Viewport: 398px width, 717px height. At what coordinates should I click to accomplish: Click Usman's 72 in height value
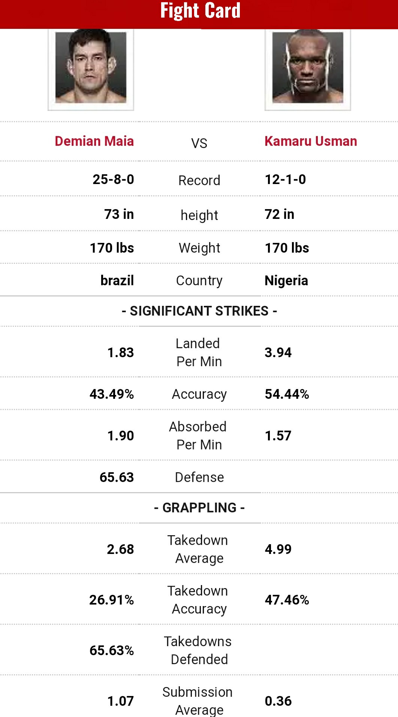pos(279,214)
